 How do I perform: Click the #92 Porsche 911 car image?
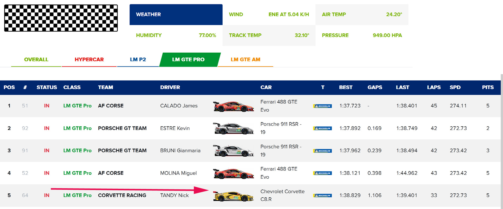click(233, 129)
